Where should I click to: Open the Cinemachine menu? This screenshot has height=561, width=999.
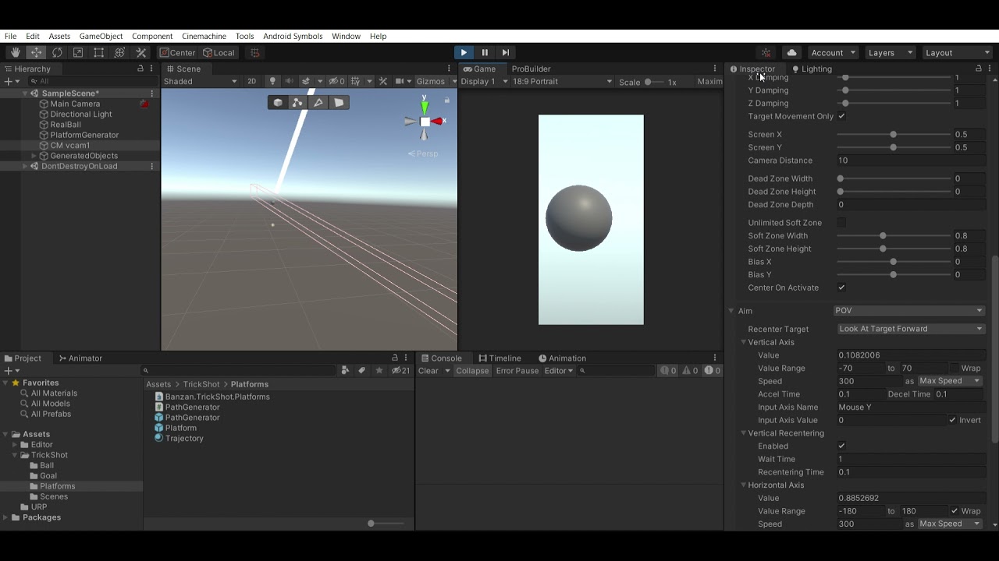[x=205, y=36]
